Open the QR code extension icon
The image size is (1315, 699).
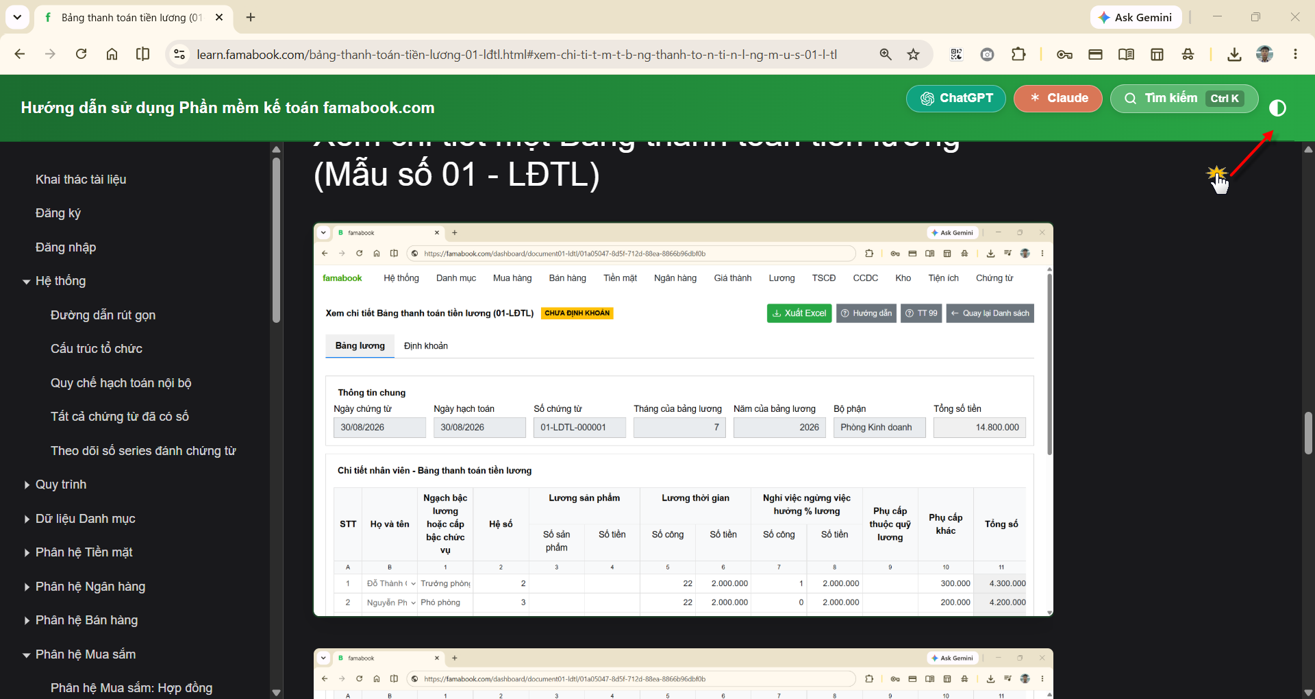957,54
